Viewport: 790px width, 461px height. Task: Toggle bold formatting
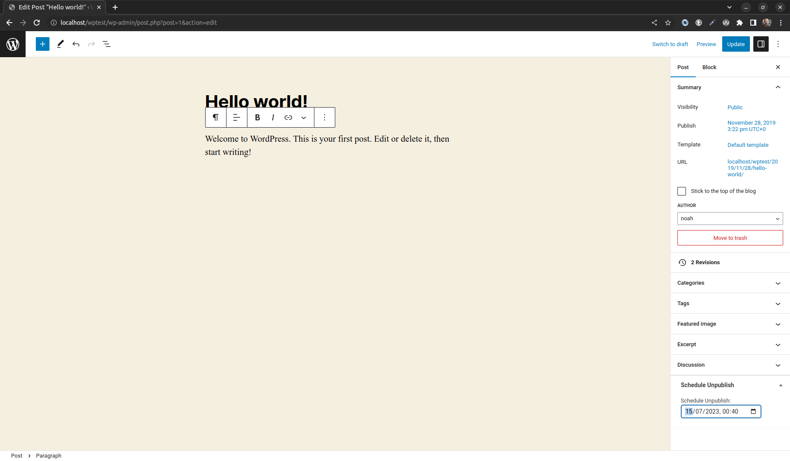(x=258, y=117)
